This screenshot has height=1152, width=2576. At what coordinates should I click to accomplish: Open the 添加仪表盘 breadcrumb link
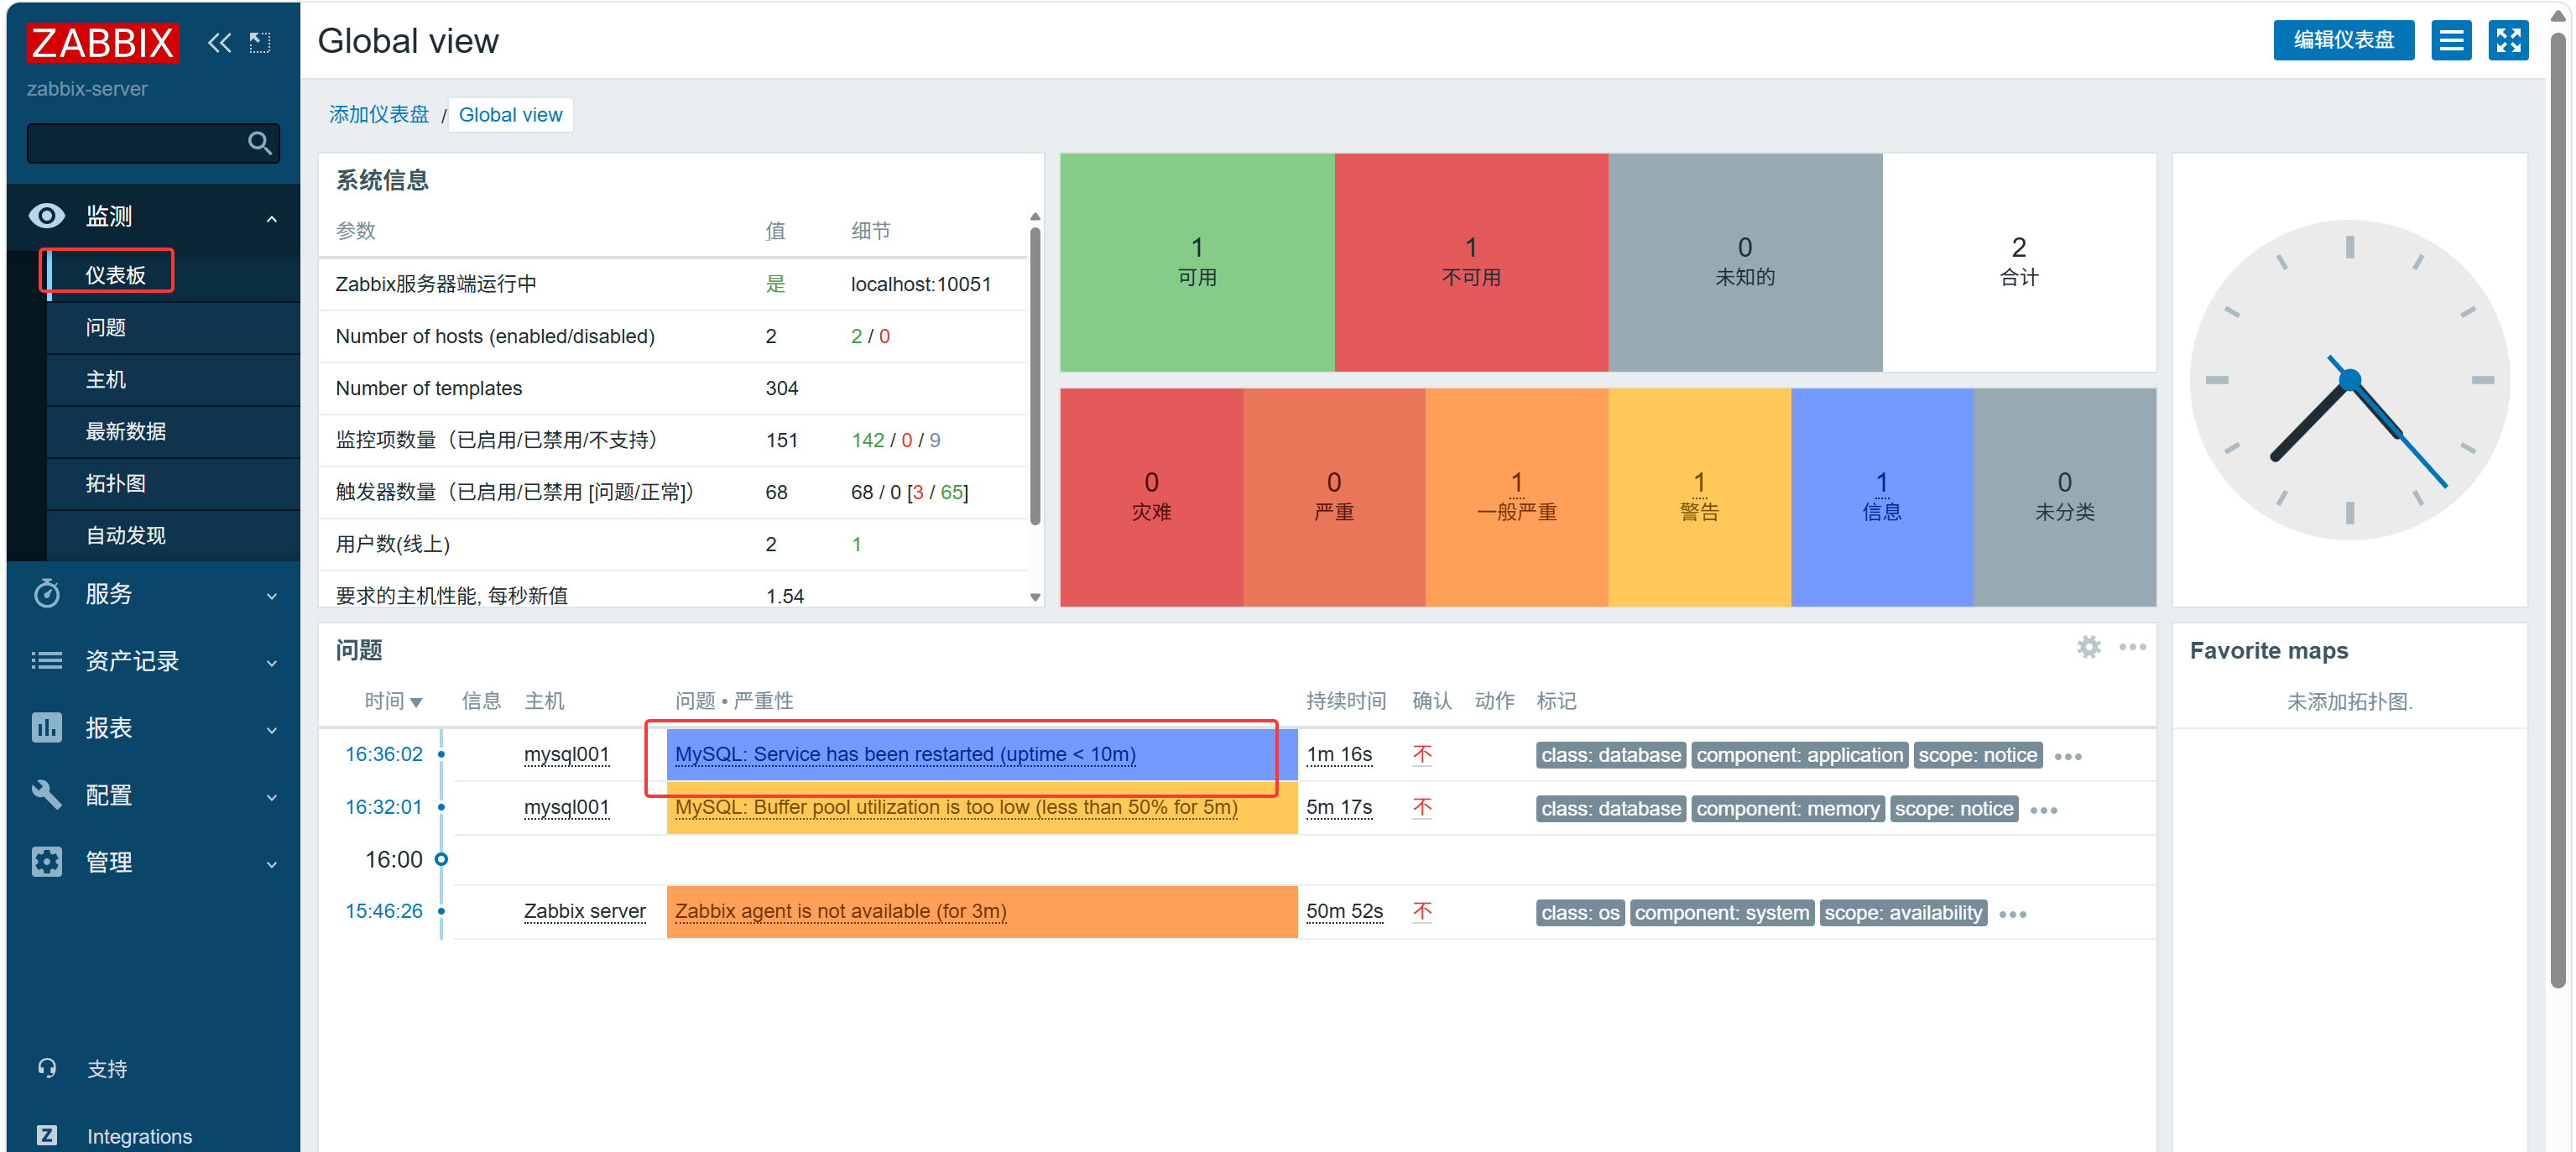pyautogui.click(x=379, y=115)
